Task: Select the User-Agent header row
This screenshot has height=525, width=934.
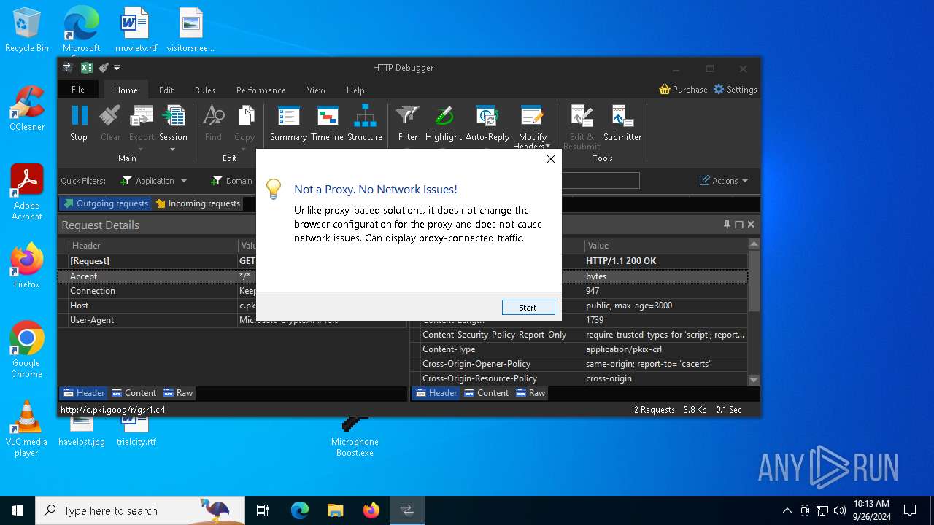Action: tap(232, 320)
